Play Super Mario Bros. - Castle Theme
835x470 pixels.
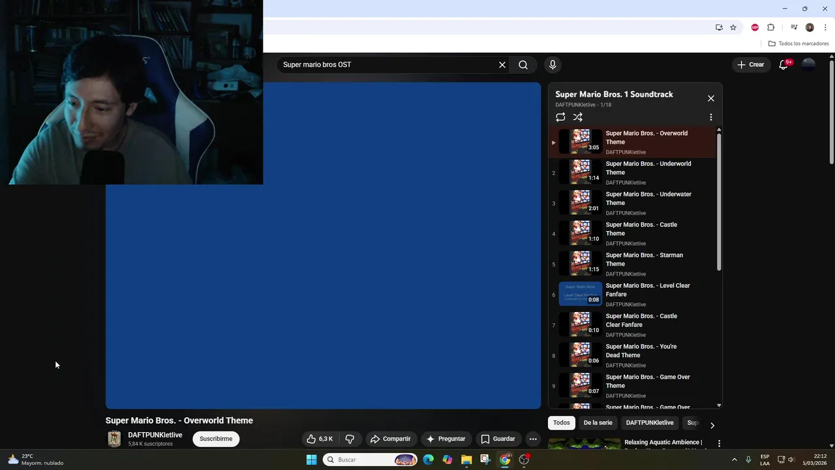click(633, 234)
